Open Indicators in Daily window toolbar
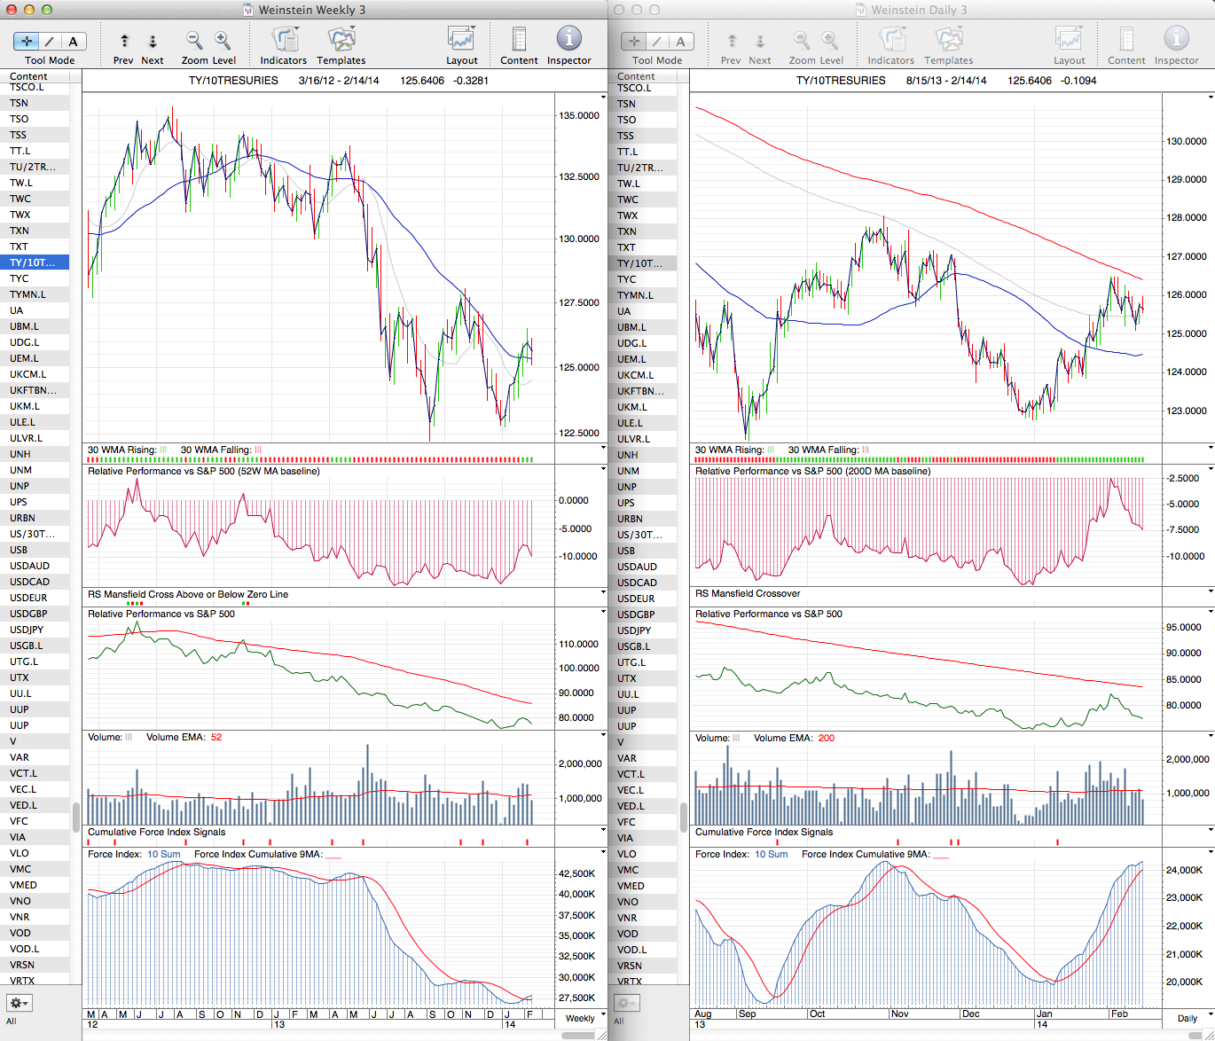 point(890,40)
